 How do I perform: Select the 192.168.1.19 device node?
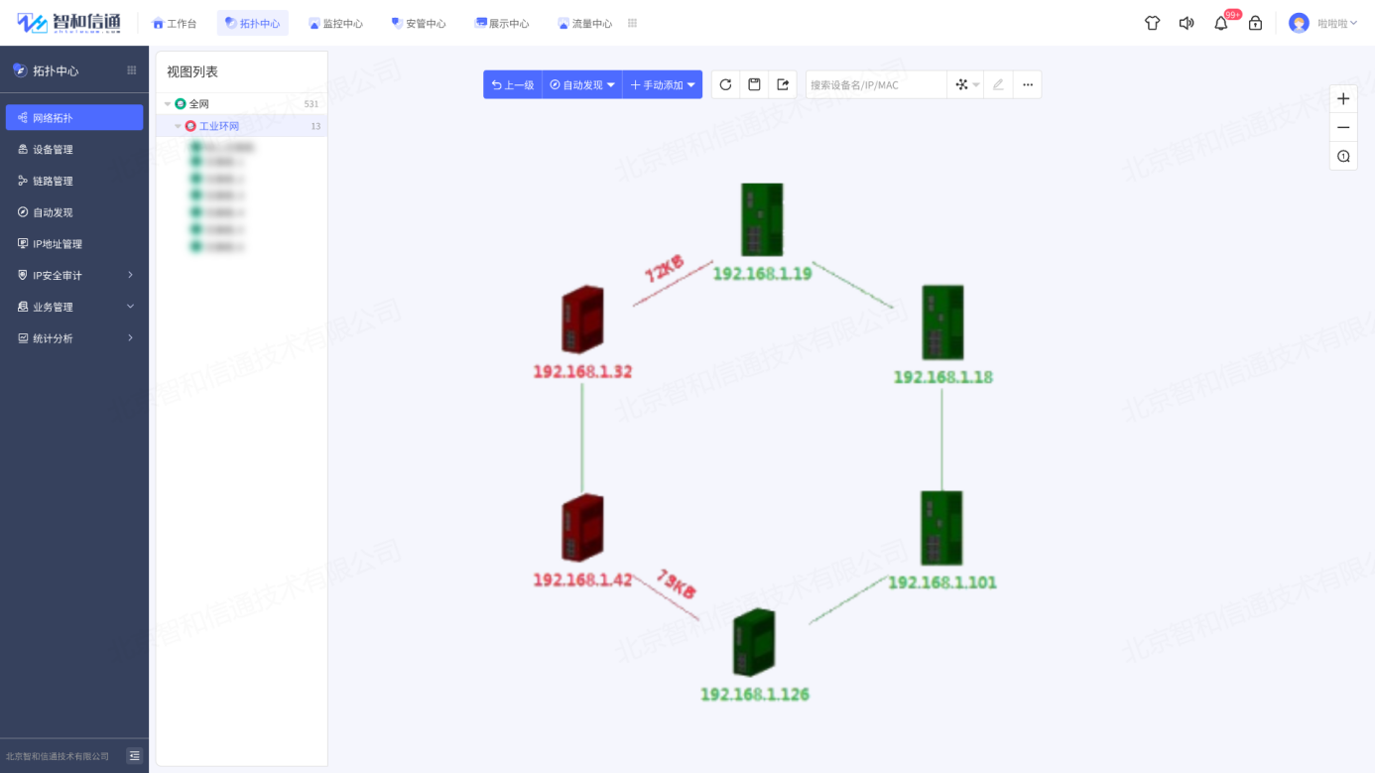[x=762, y=220]
